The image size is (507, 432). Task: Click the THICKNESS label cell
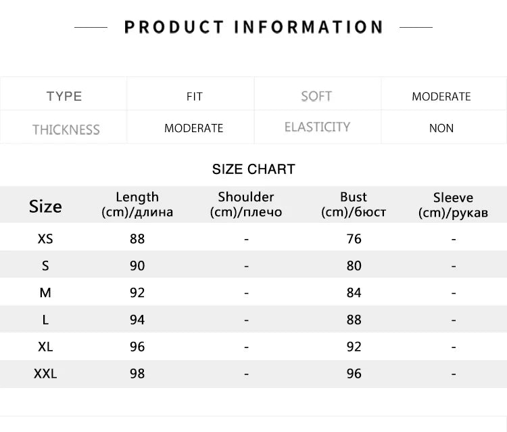click(x=66, y=129)
